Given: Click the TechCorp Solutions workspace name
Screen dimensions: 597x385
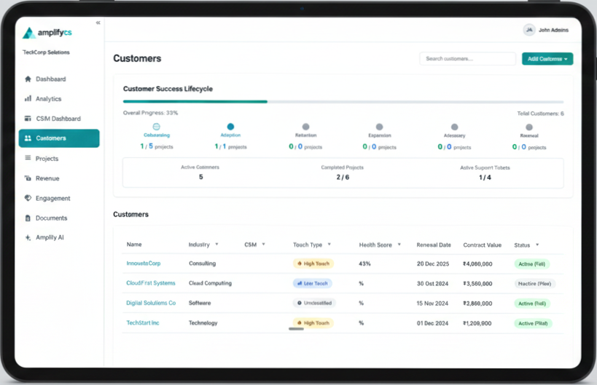Looking at the screenshot, I should click(46, 52).
